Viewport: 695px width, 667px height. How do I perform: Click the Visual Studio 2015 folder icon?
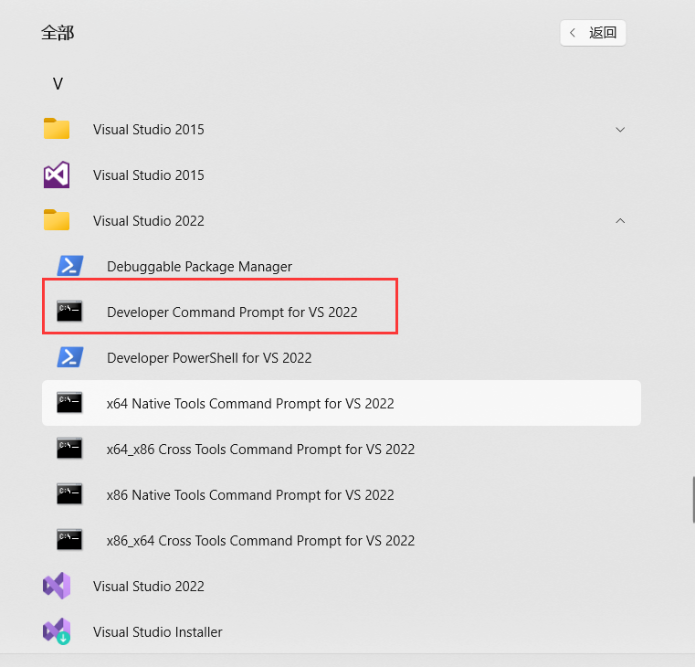point(57,129)
